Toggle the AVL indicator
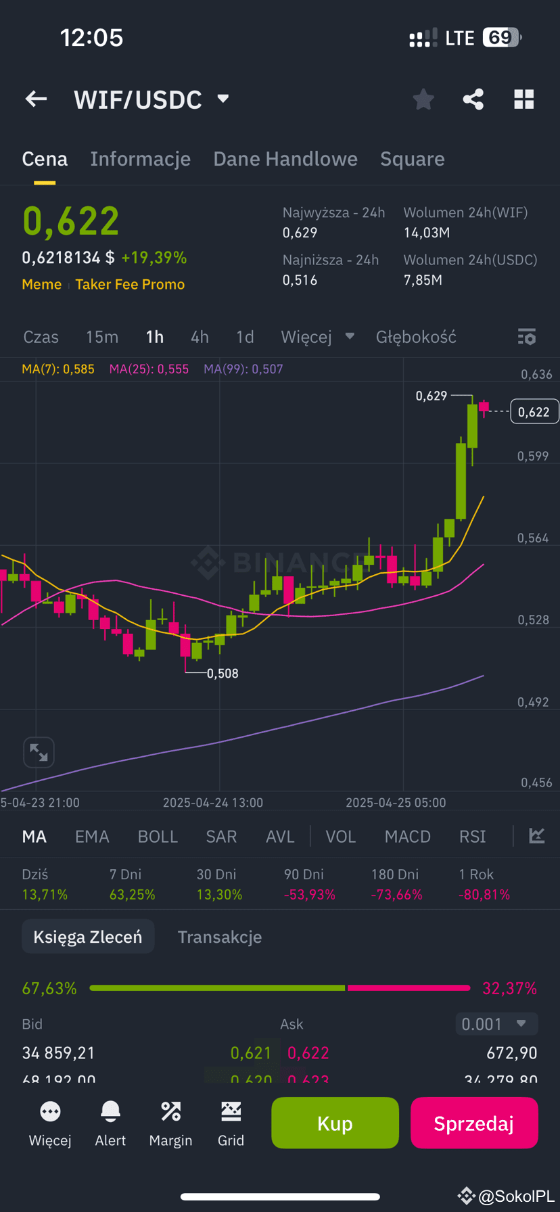This screenshot has width=560, height=1212. click(x=280, y=837)
